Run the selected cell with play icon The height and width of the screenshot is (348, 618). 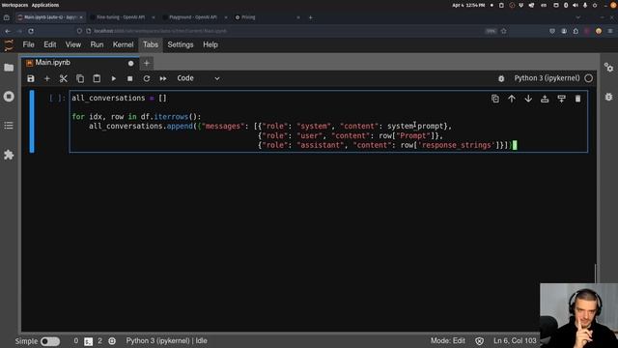(x=114, y=78)
